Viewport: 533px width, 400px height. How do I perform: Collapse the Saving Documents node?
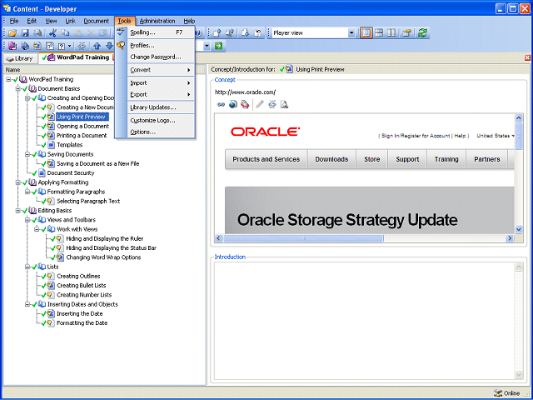click(27, 154)
